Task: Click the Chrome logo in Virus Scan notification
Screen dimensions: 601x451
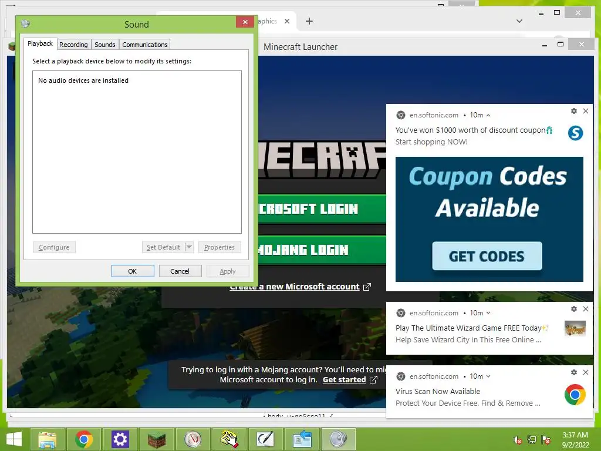Action: click(575, 395)
